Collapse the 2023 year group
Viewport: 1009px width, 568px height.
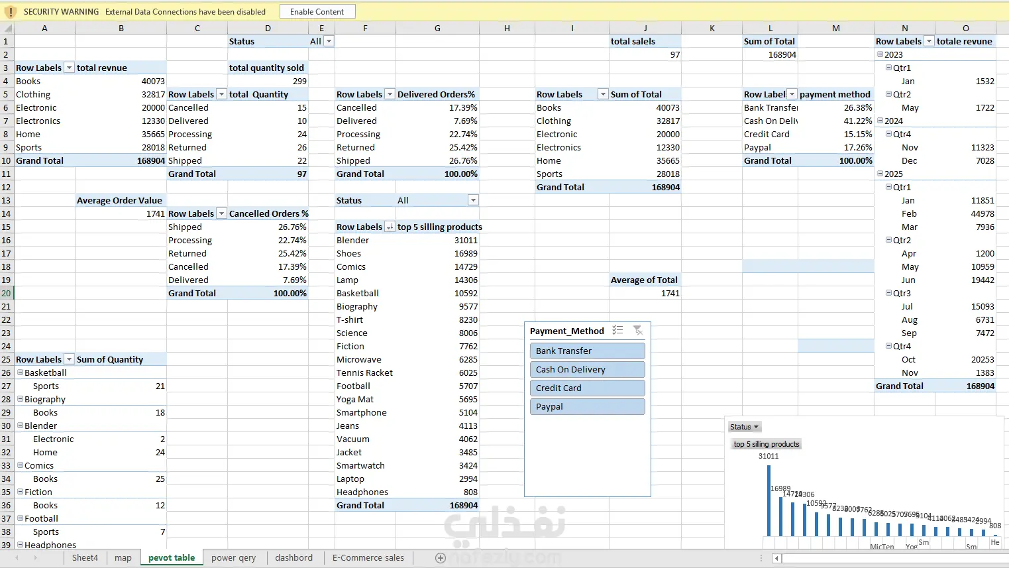pos(880,54)
